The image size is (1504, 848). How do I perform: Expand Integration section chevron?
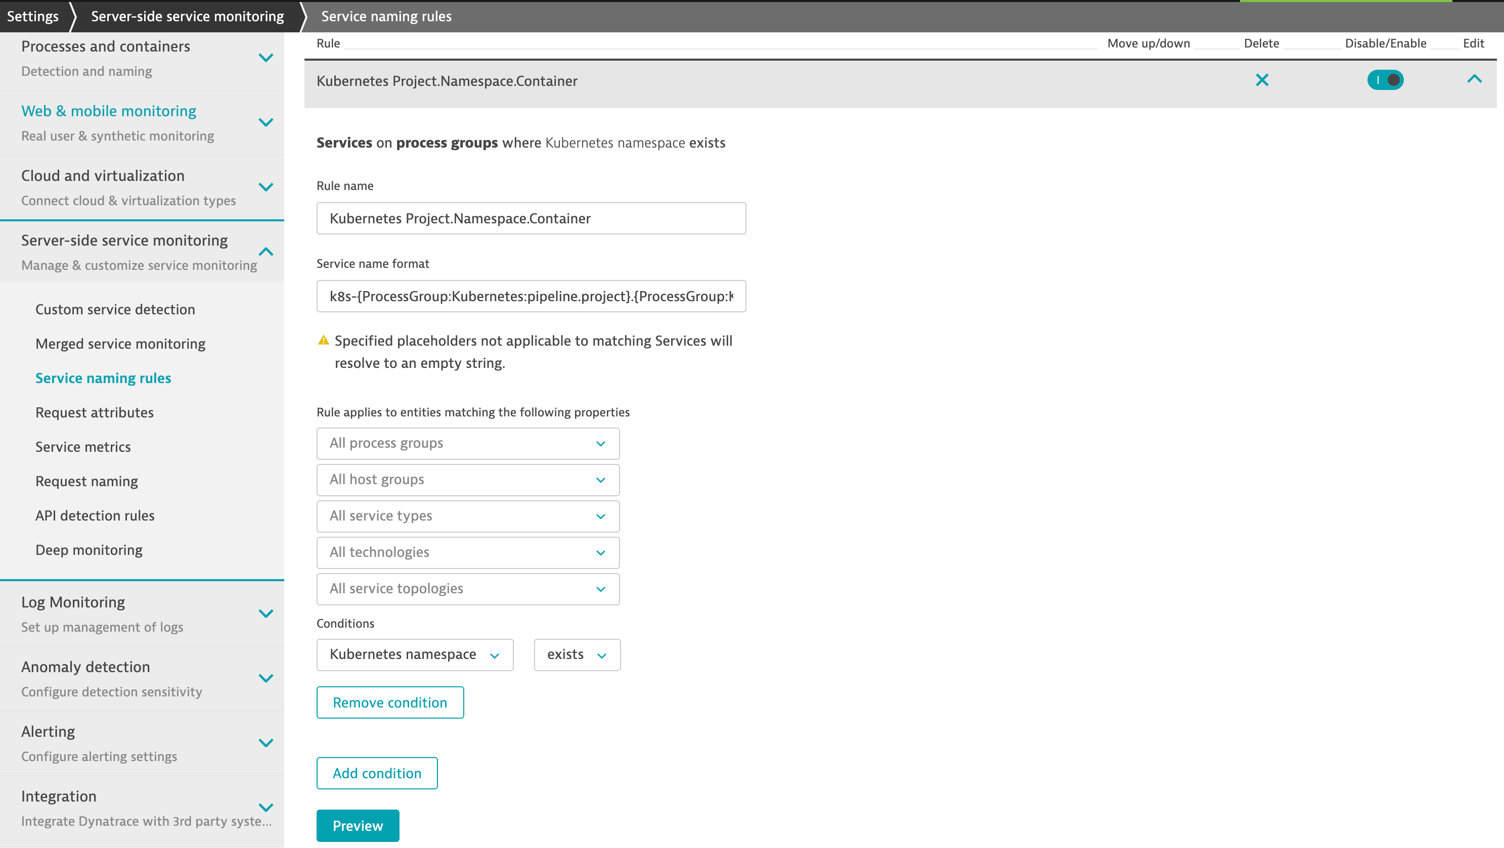click(266, 808)
